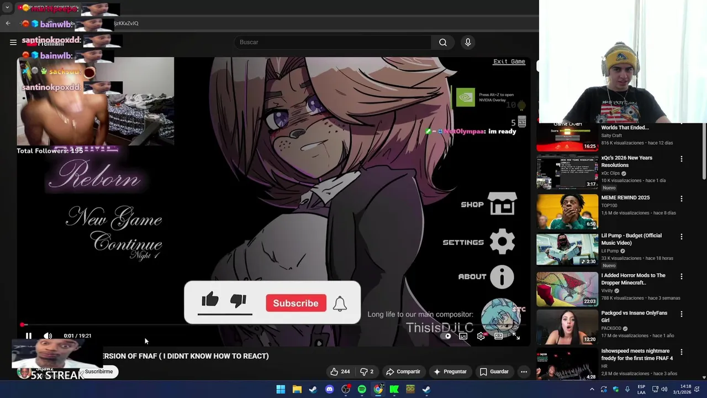Click the Buscar search field

[x=333, y=42]
